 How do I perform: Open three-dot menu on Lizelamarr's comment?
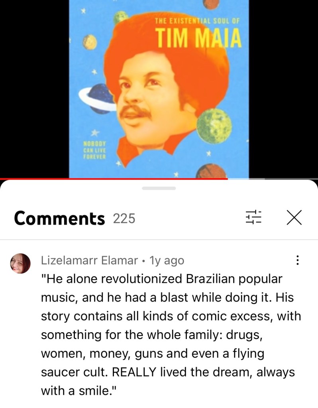(x=297, y=260)
